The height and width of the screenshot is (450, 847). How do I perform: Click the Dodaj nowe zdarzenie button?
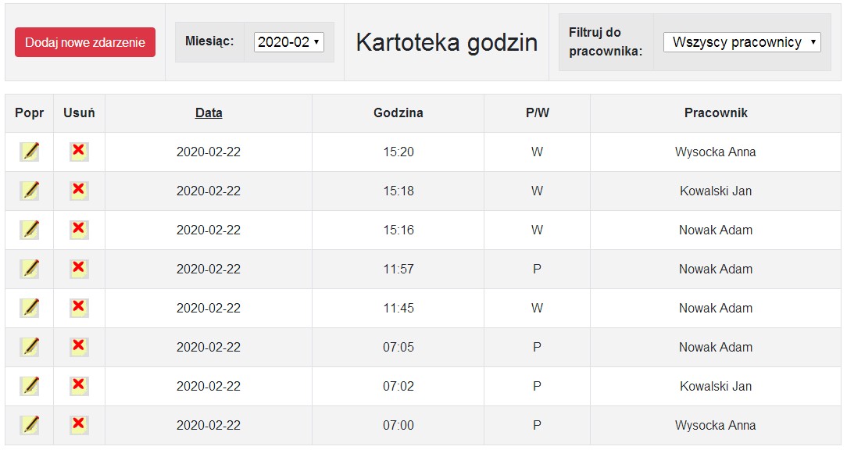[x=85, y=42]
